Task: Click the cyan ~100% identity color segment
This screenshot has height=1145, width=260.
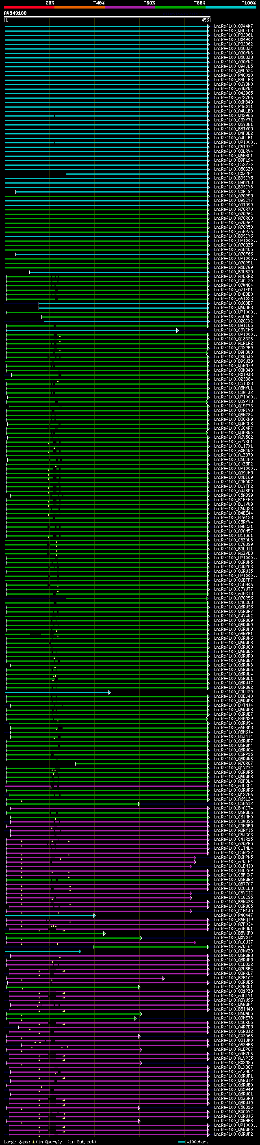Action: coord(231,8)
